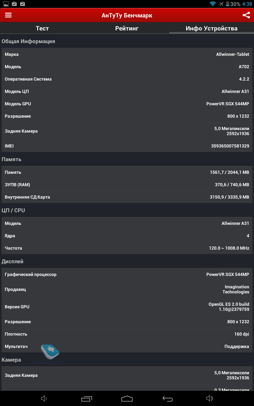The image size is (254, 406).
Task: Tap the Wi-Fi icon in the status bar
Action: pos(212,4)
